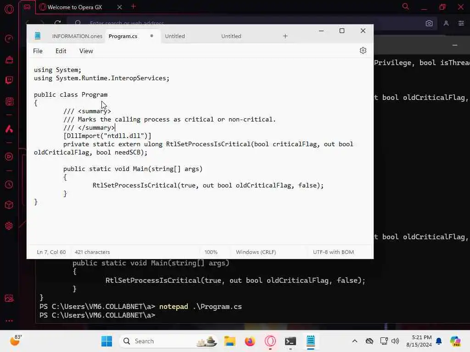This screenshot has height=352, width=470.
Task: Open volume control in system tray
Action: pyautogui.click(x=395, y=341)
